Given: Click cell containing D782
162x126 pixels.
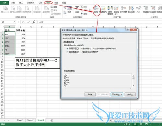Looking at the screenshot, I should 10,38.
